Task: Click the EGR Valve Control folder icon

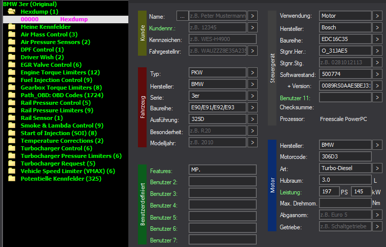Action: point(12,65)
